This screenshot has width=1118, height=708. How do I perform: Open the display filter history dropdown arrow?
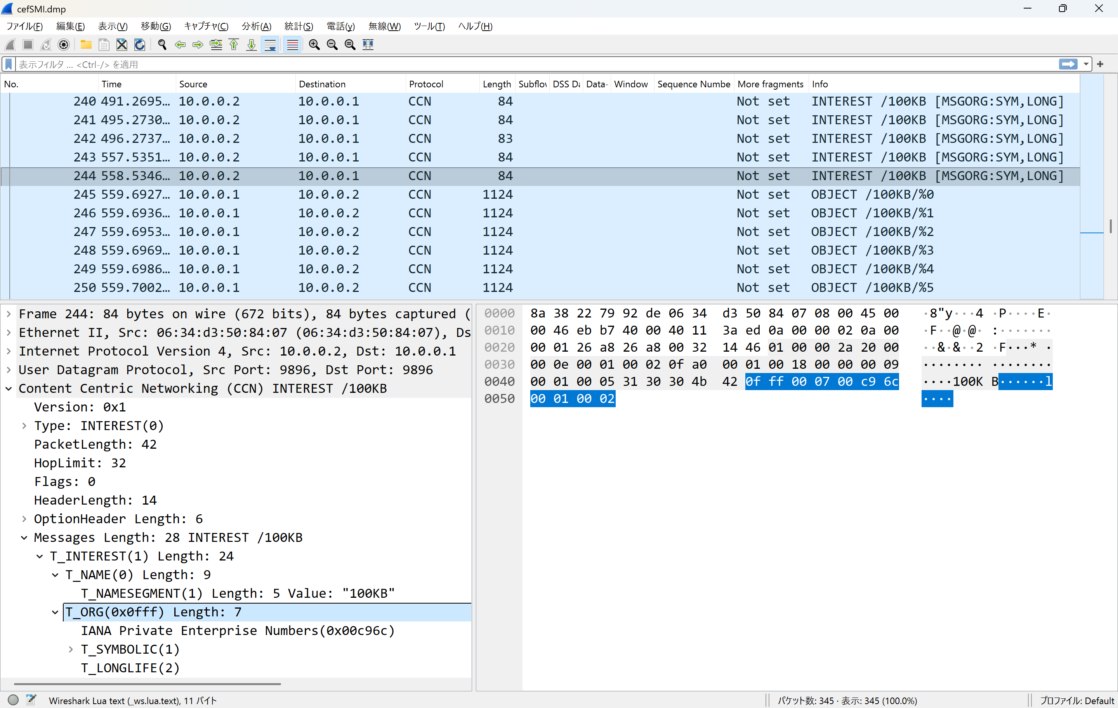1086,64
